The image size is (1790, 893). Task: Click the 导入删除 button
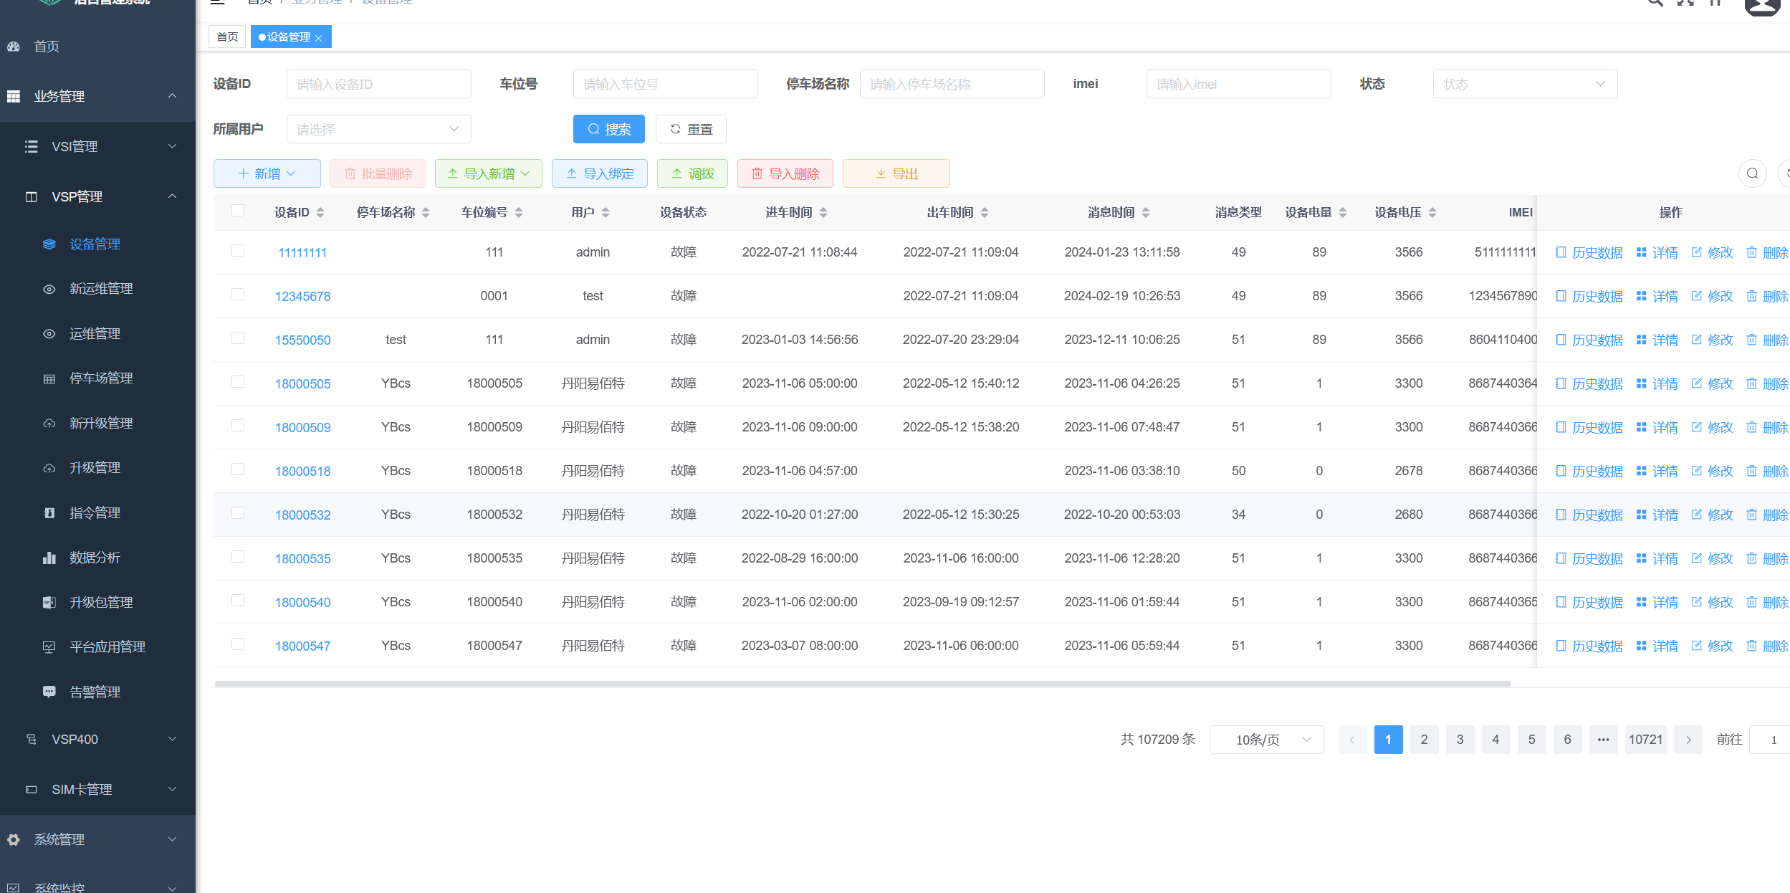pos(785,173)
